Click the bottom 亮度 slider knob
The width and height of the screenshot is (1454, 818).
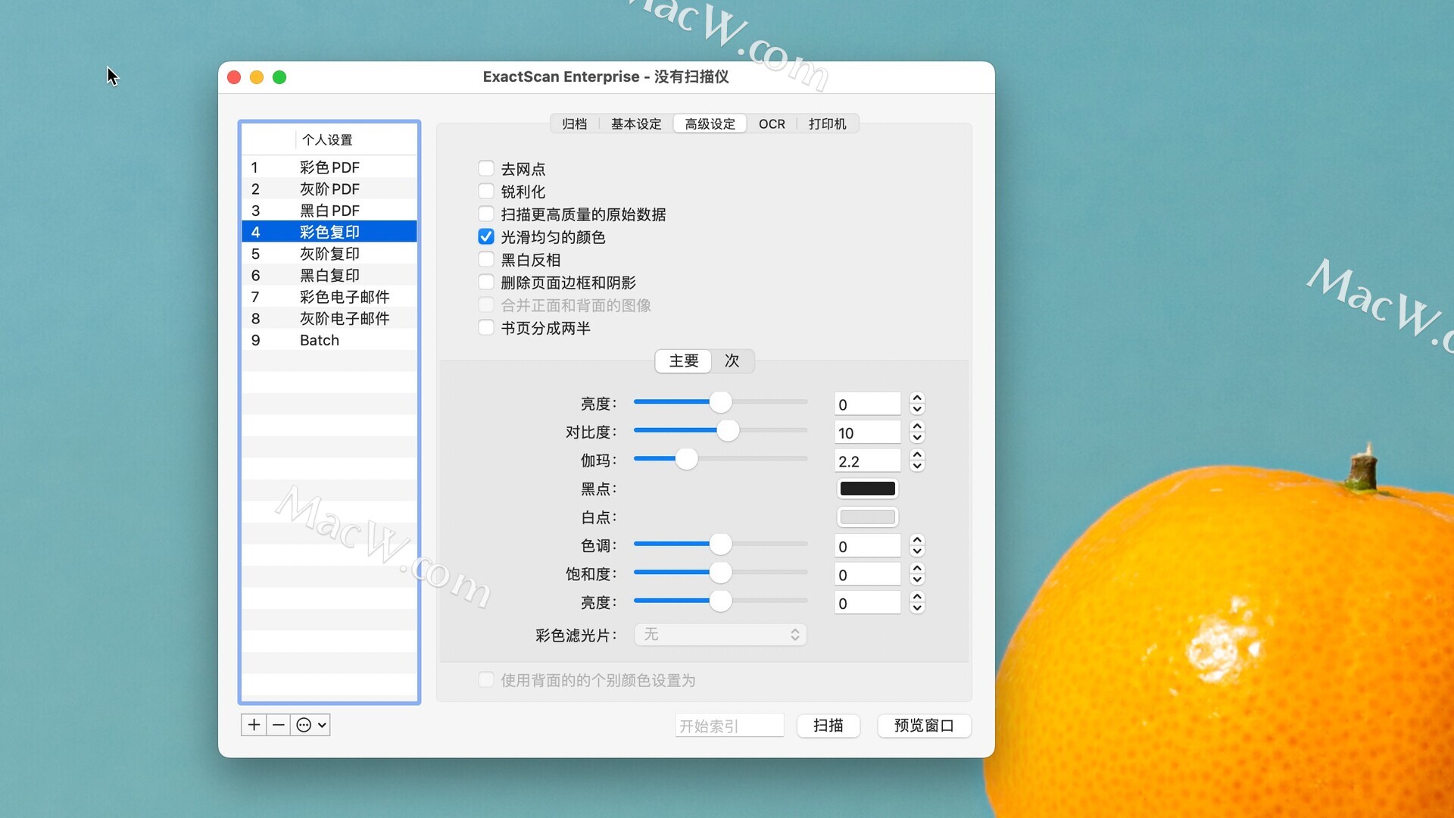pos(720,601)
